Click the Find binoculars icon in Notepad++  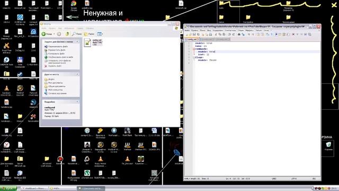[239, 34]
